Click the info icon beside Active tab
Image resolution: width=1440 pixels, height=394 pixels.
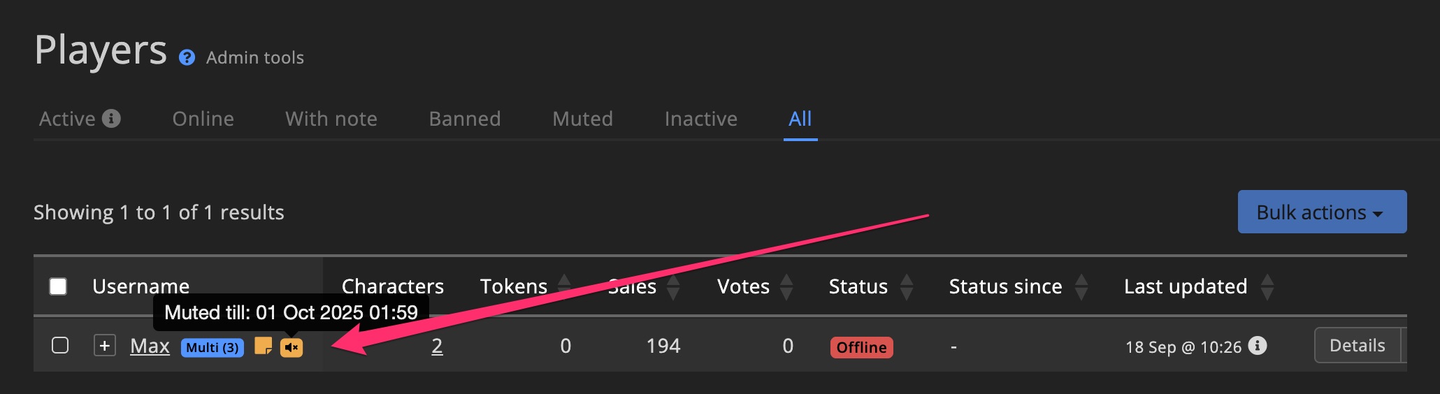pos(111,118)
